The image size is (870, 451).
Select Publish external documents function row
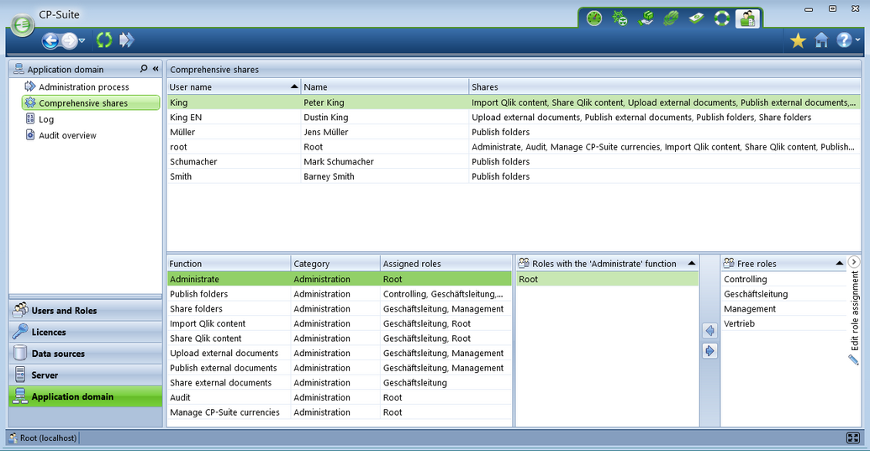point(339,368)
